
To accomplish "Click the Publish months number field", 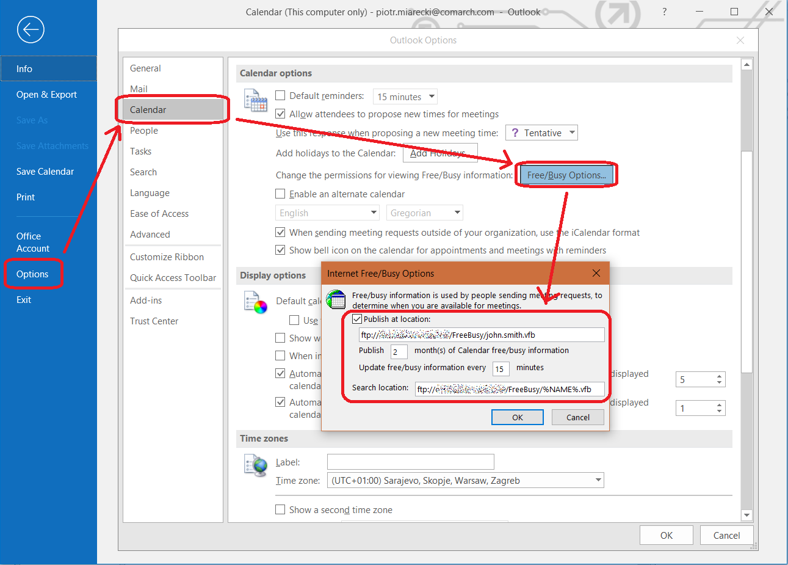I will click(399, 352).
